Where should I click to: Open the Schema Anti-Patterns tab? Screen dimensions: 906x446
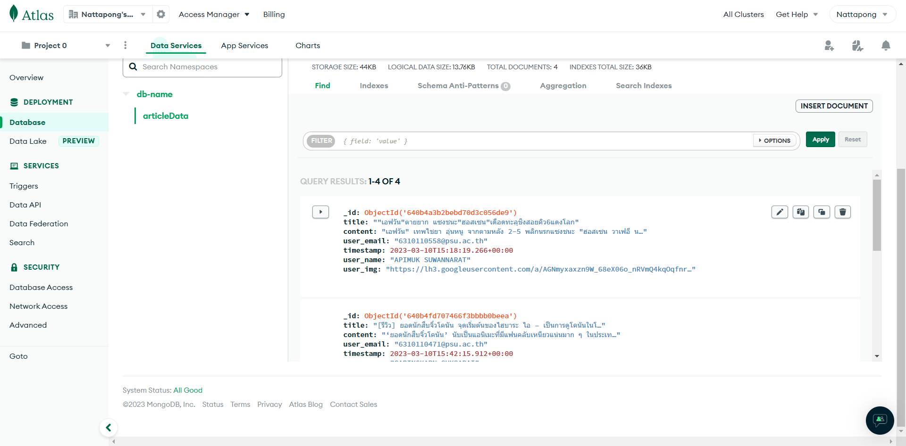(464, 85)
